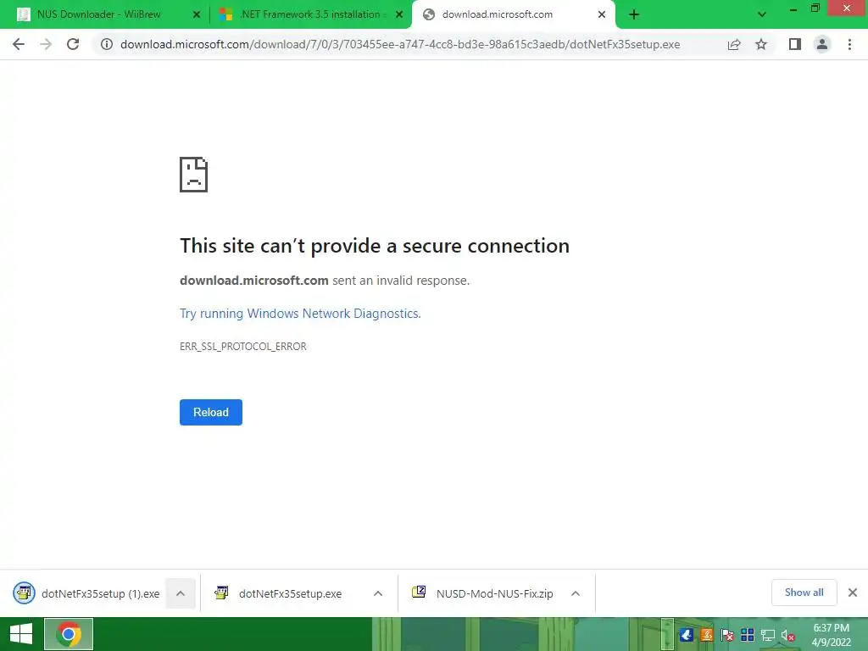The width and height of the screenshot is (868, 651).
Task: Bookmark this tab with the star icon
Action: click(761, 44)
